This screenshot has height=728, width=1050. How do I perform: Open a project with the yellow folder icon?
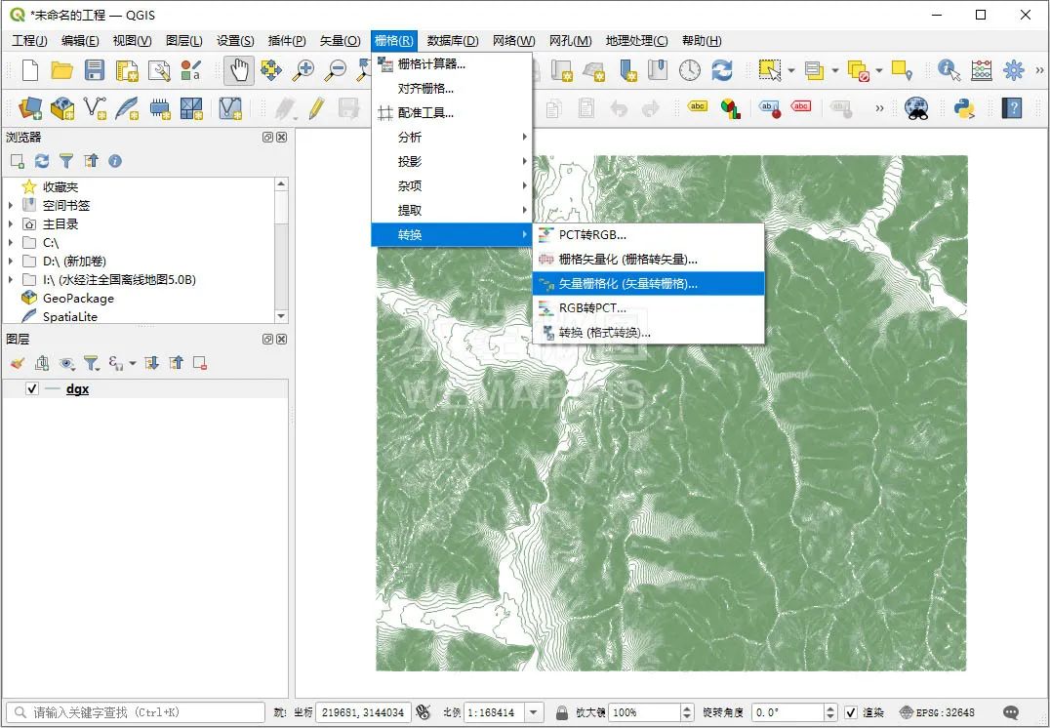tap(61, 70)
